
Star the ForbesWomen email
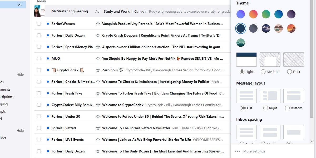tap(98, 24)
